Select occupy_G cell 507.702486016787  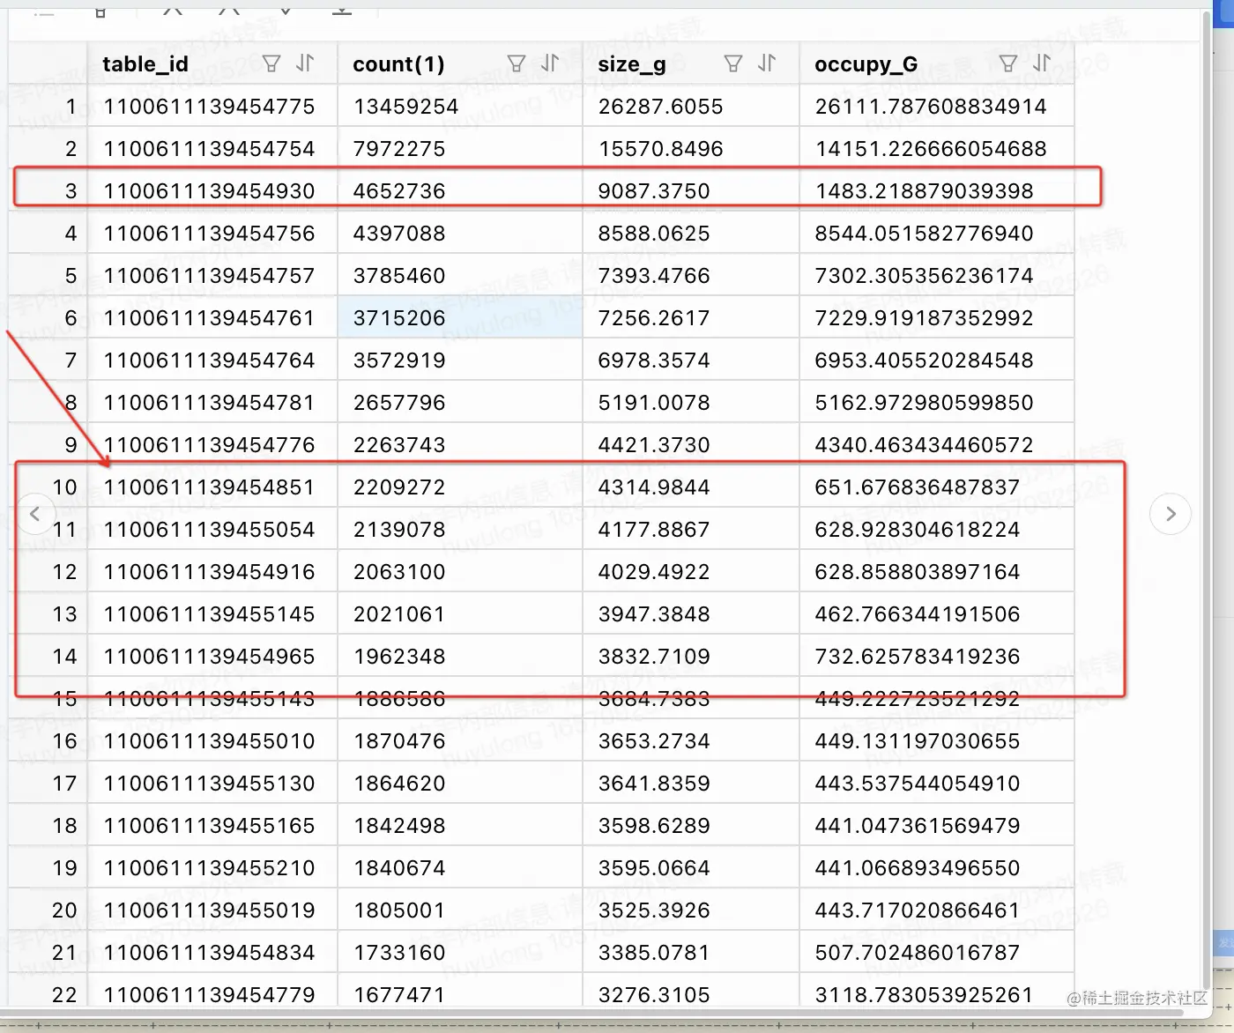937,953
